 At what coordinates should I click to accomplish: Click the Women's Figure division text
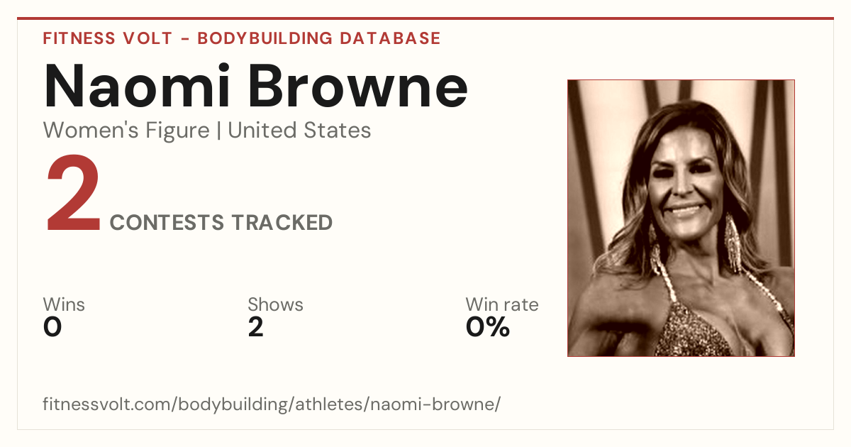pyautogui.click(x=126, y=131)
